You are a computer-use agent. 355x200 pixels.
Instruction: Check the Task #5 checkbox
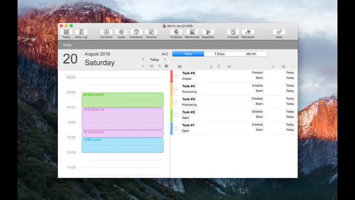(176, 76)
